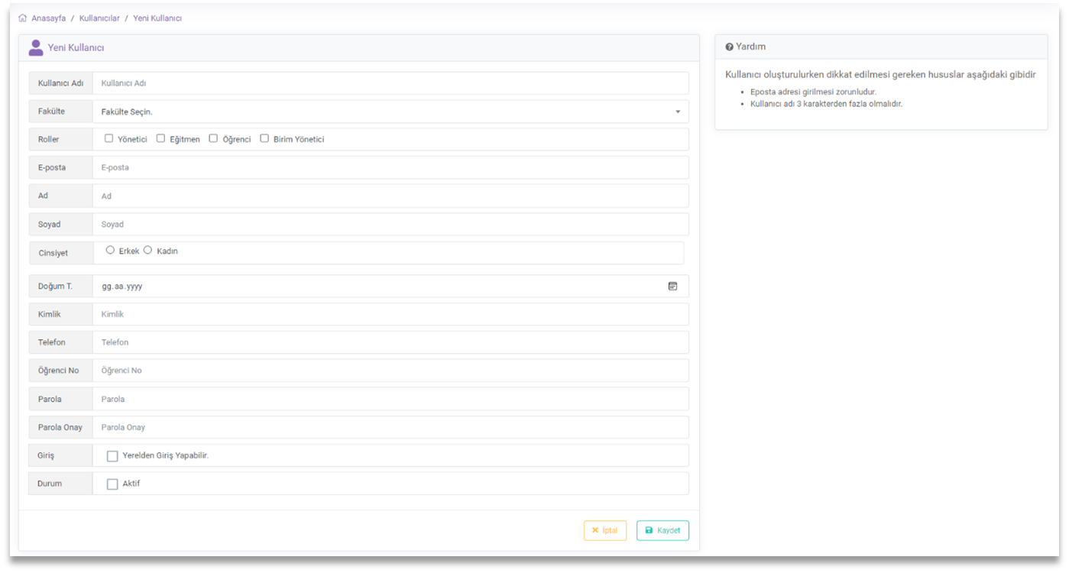This screenshot has width=1069, height=573.
Task: Select the Öğrenci No input field
Action: [x=390, y=371]
